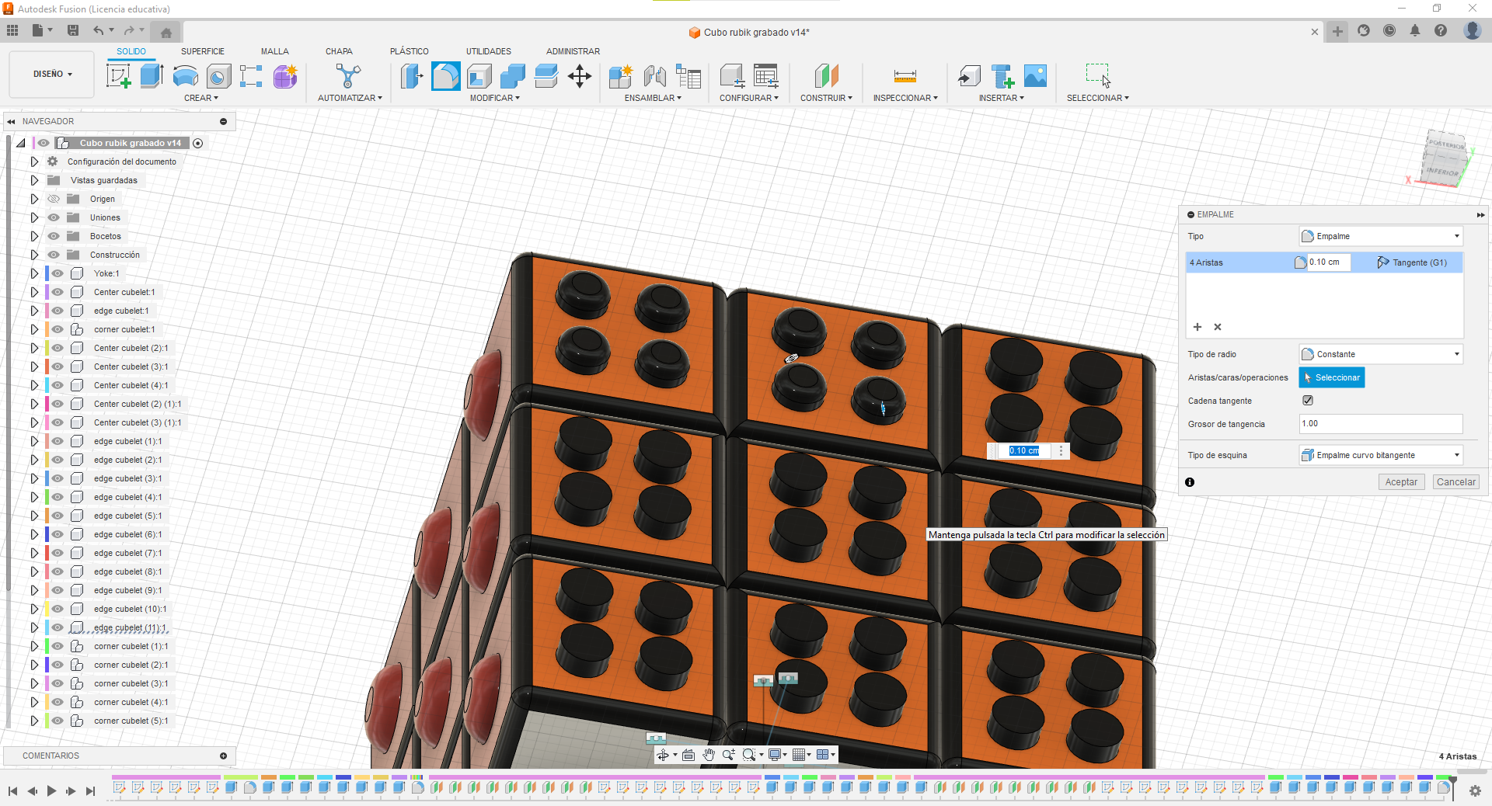
Task: Hide the Yoke:1 component
Action: (x=58, y=273)
